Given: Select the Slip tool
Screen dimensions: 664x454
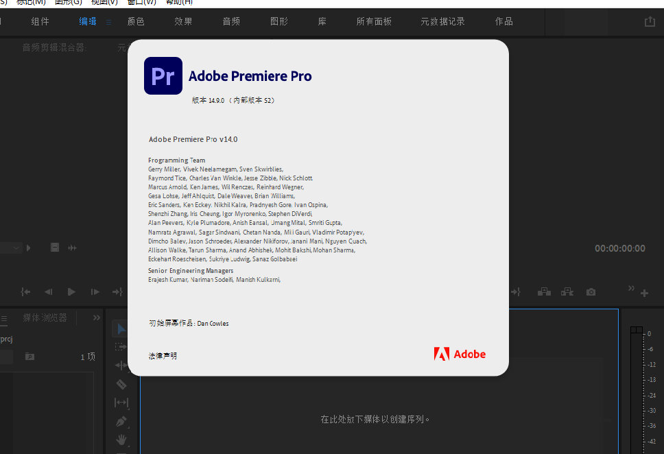Looking at the screenshot, I should (121, 403).
